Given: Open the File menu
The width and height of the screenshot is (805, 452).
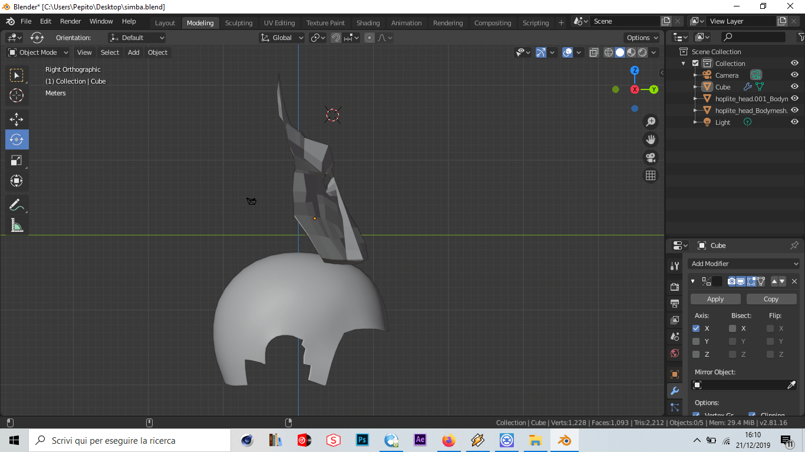Looking at the screenshot, I should (x=26, y=21).
